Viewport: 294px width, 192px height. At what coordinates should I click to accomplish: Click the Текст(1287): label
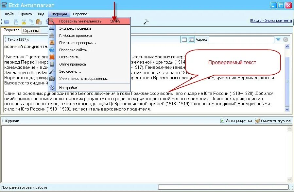coord(18,39)
